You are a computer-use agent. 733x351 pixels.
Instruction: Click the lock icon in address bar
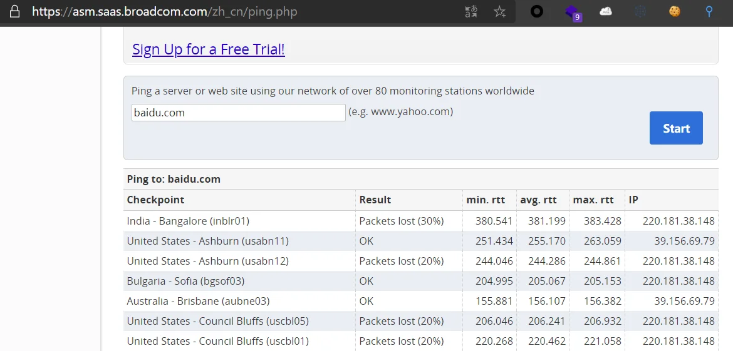coord(15,11)
